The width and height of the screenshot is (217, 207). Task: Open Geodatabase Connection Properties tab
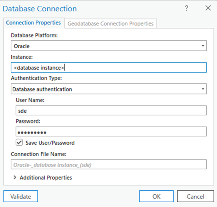coord(111,24)
